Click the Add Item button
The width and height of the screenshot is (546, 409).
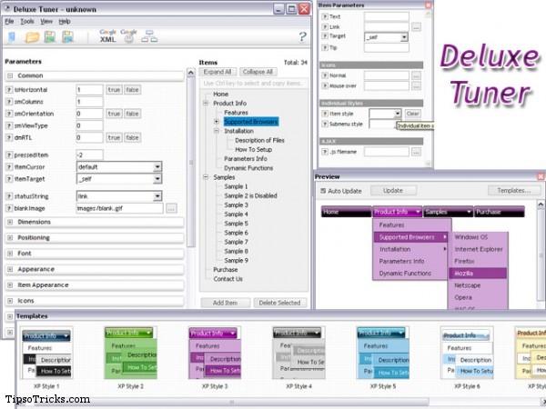(x=226, y=303)
